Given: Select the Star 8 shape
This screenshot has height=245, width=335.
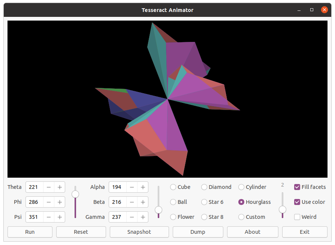Looking at the screenshot, I should (212, 217).
